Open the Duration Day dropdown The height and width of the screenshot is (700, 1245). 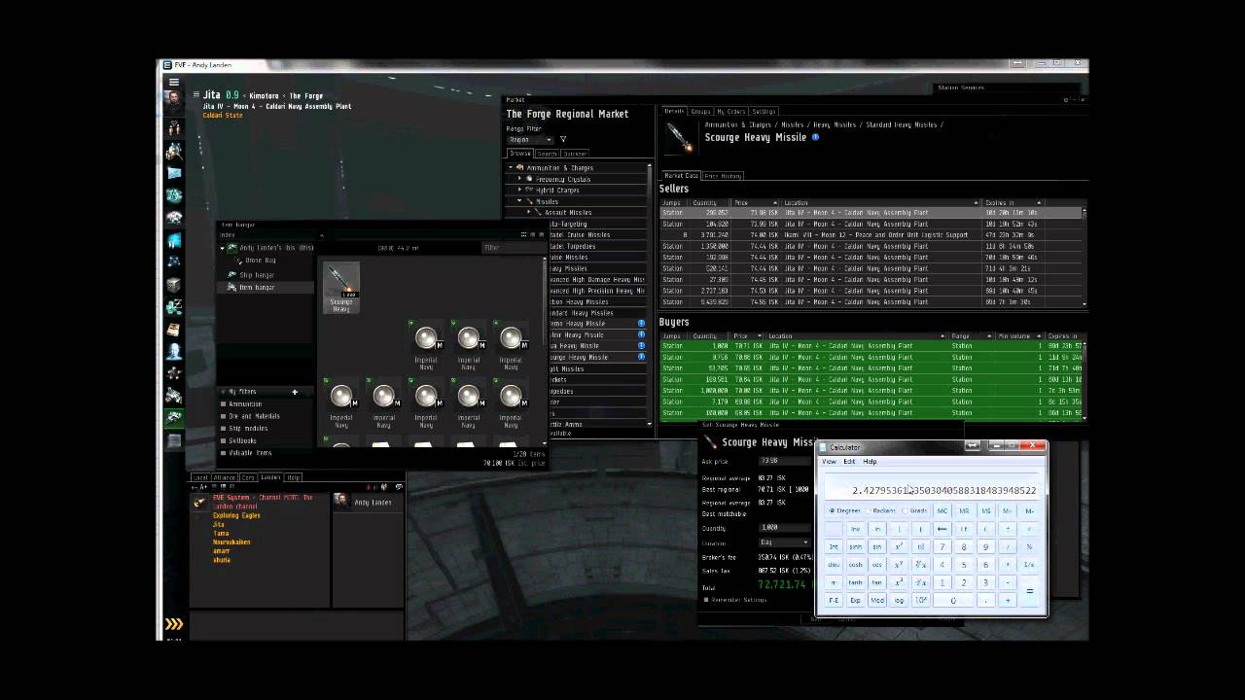[x=784, y=542]
